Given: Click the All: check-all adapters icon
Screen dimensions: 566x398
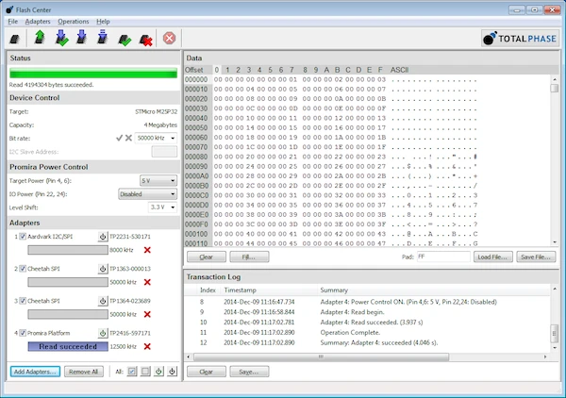Looking at the screenshot, I should [132, 372].
